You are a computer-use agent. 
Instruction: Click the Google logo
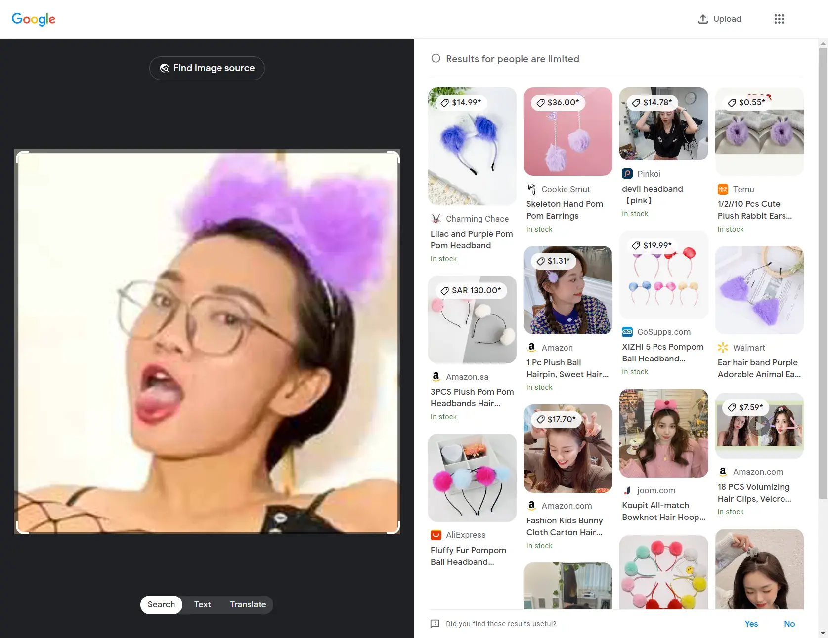[x=34, y=19]
